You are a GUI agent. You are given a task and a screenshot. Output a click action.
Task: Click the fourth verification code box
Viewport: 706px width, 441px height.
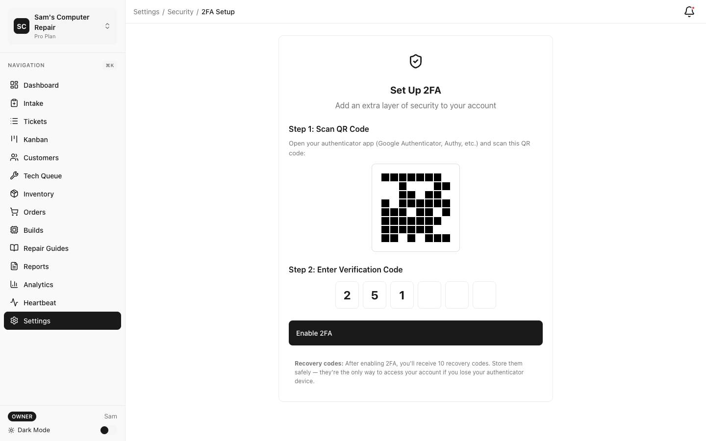pos(429,295)
